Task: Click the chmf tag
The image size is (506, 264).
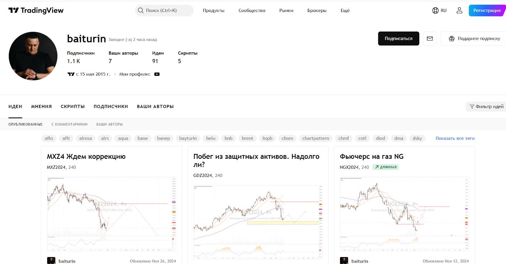Action: pos(343,138)
